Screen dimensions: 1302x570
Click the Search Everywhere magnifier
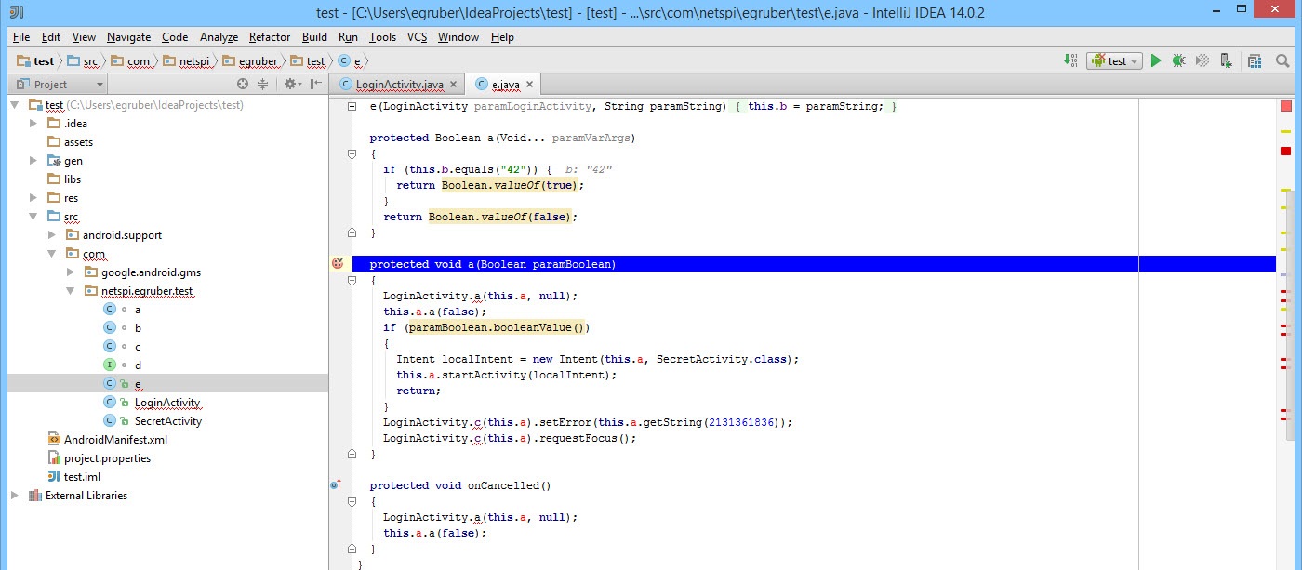[1283, 61]
